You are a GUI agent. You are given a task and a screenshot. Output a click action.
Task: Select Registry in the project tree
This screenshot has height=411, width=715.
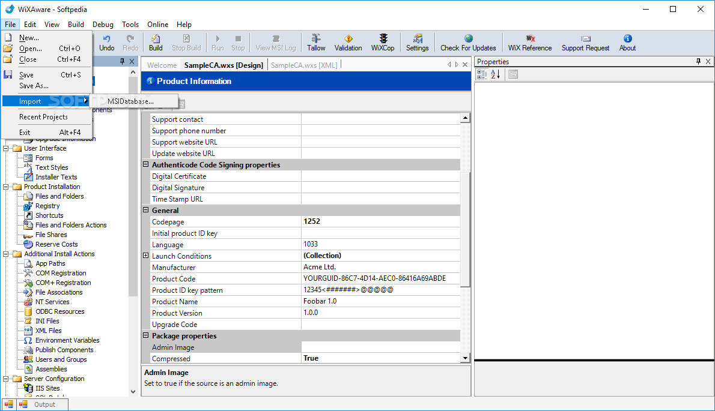click(x=47, y=206)
